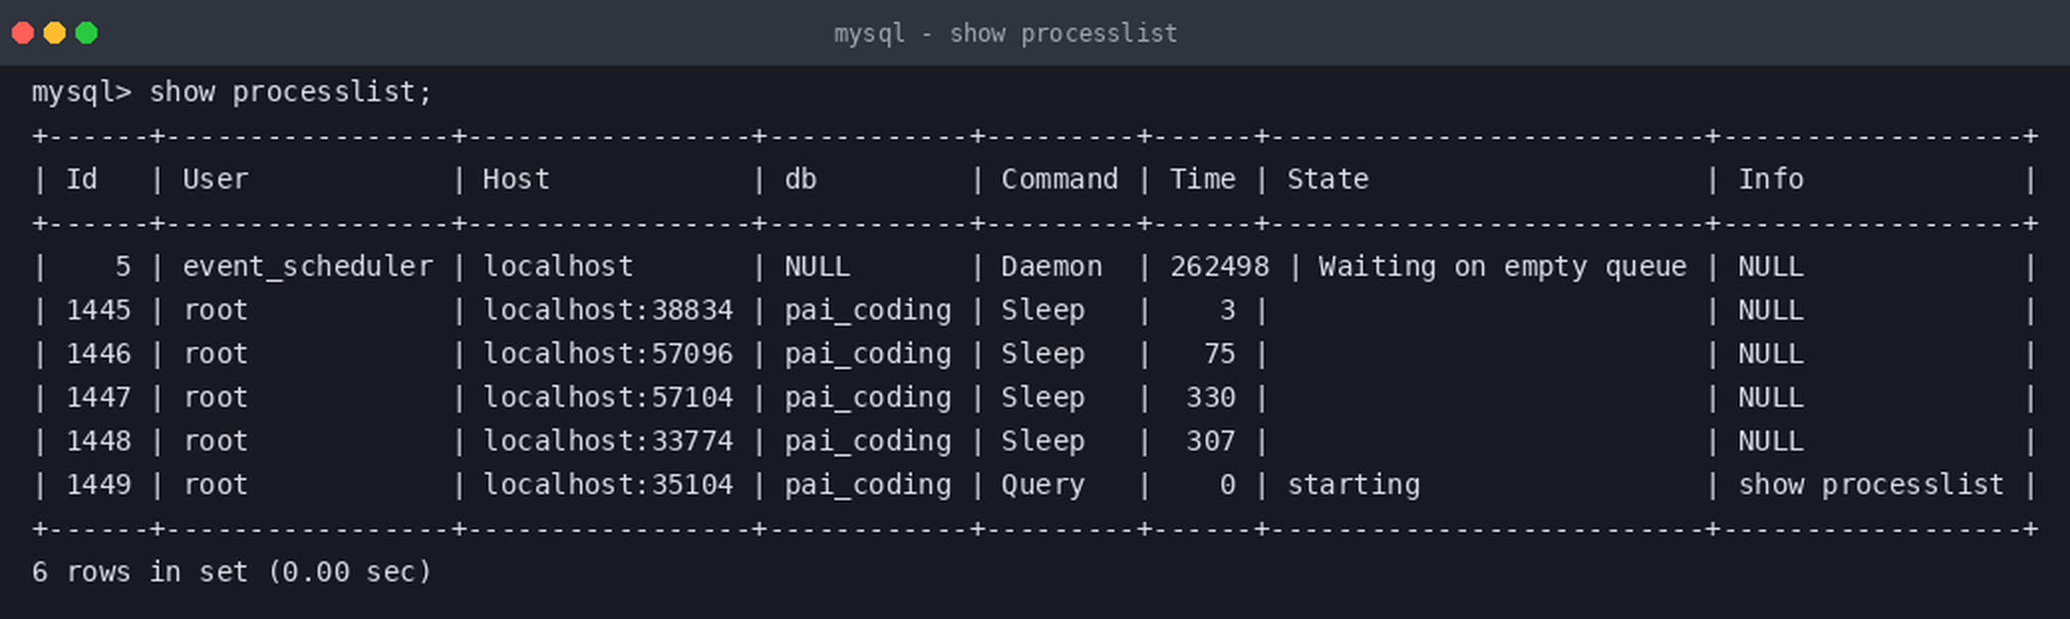Click the Id cell '1446'
Viewport: 2070px width, 619px height.
98,354
